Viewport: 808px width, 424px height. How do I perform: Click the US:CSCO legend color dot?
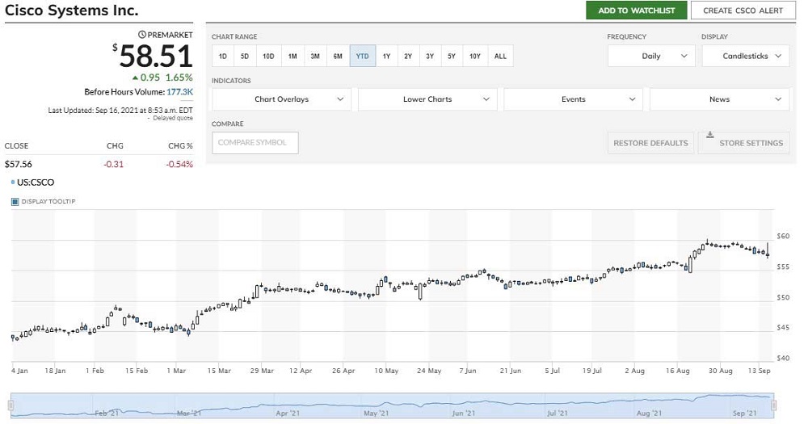click(13, 182)
